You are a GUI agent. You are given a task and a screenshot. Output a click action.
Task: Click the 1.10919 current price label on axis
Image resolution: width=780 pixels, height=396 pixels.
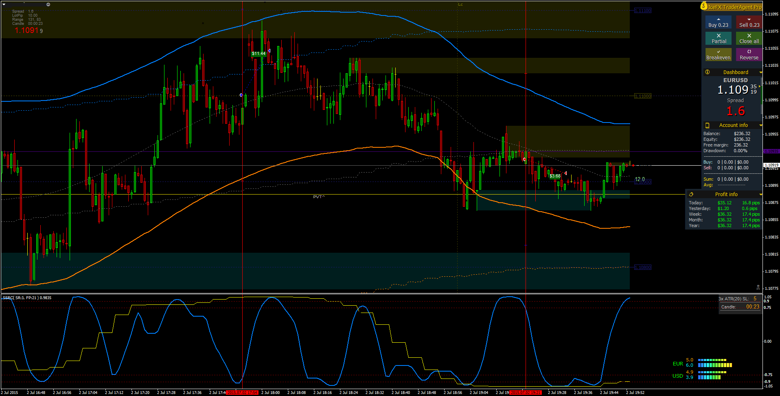pyautogui.click(x=771, y=165)
